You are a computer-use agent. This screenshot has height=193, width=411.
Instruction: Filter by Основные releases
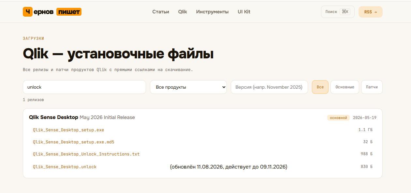(345, 87)
